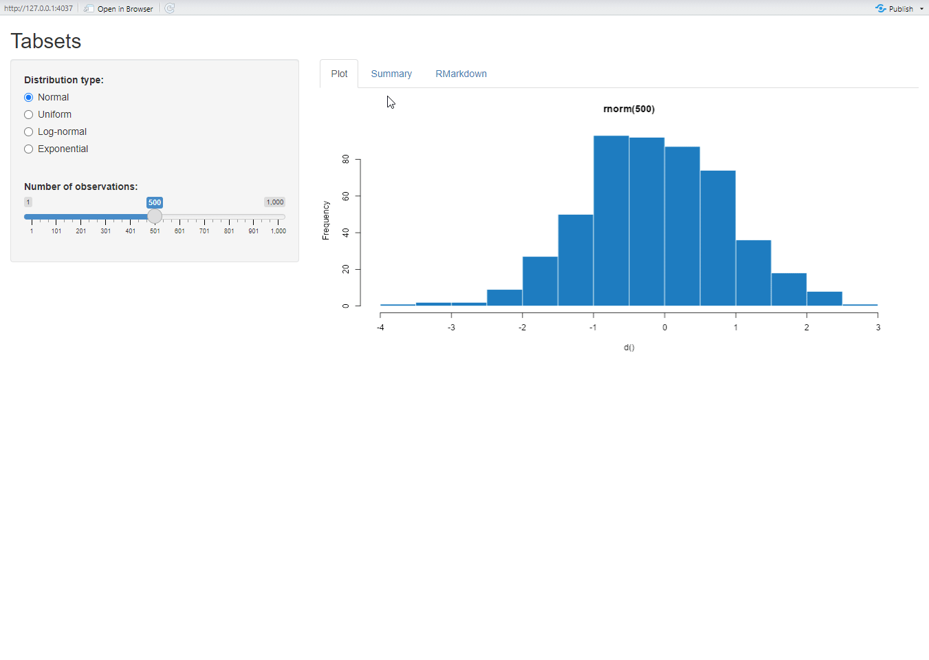The image size is (929, 660).
Task: Select the Exponential distribution radio button
Action: 29,149
